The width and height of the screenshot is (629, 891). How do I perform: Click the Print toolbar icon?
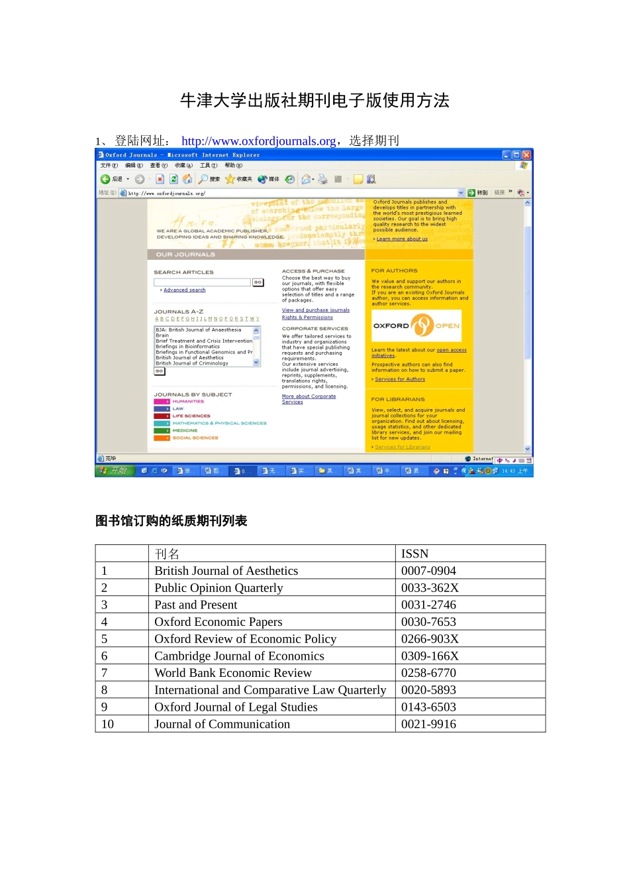click(322, 179)
